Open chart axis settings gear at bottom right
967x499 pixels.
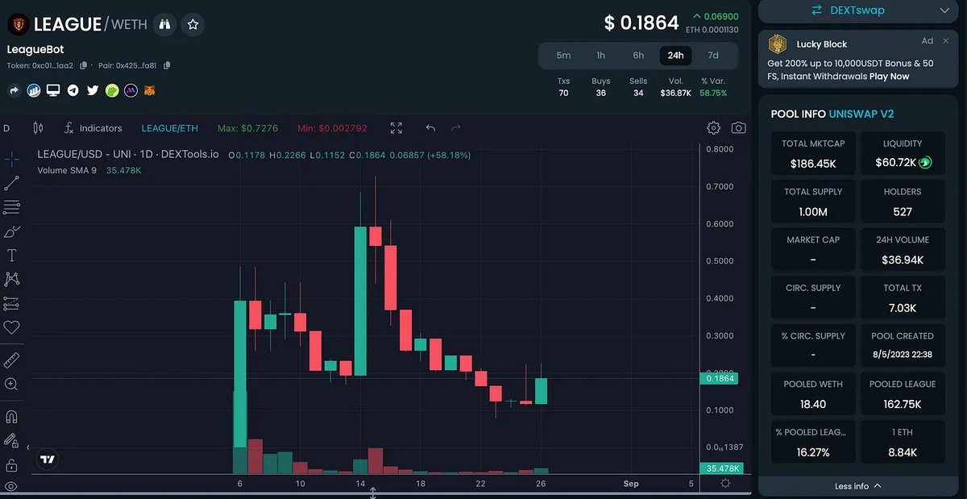click(725, 484)
